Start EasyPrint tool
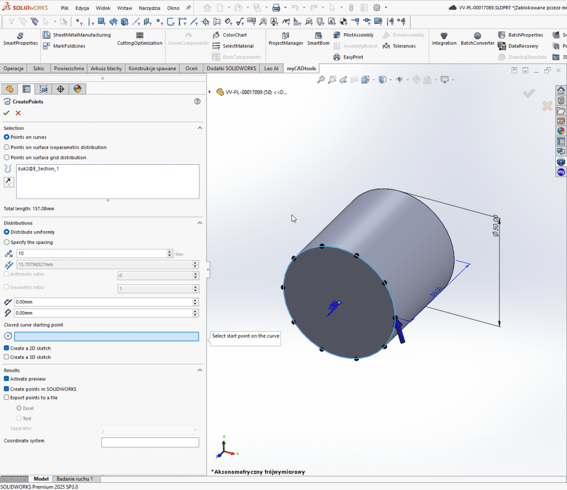The image size is (567, 490). 348,57
